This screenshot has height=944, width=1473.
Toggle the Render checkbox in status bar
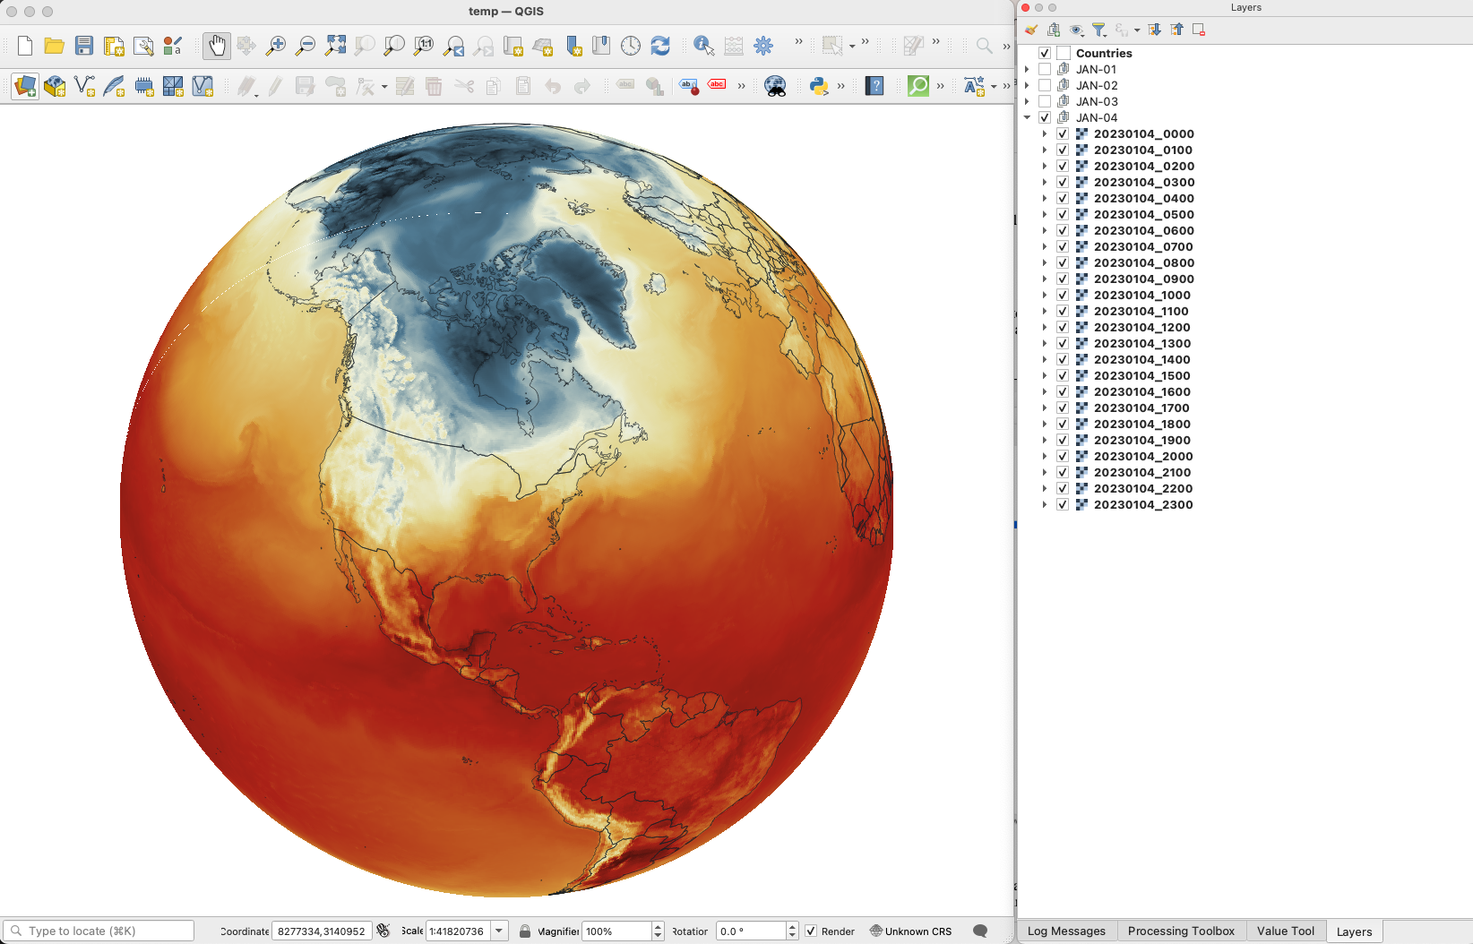point(811,931)
